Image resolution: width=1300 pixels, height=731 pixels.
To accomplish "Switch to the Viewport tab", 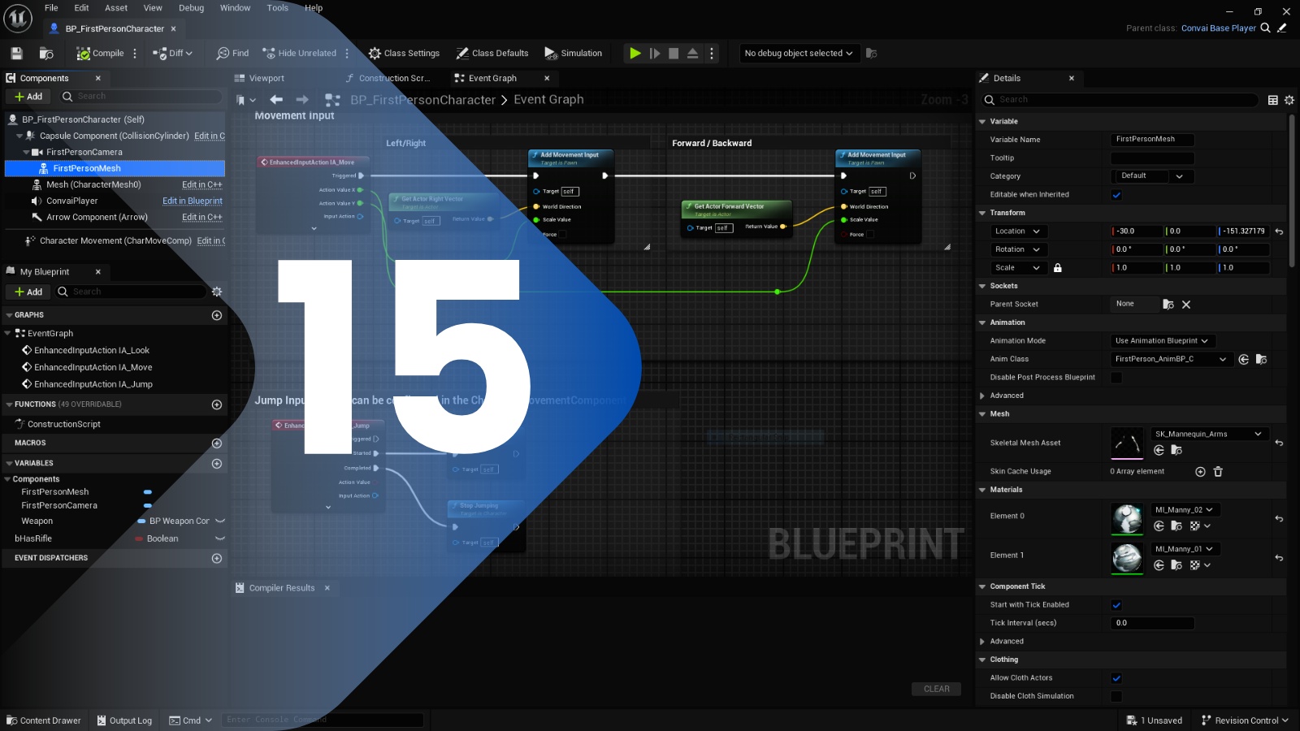I will (x=266, y=79).
